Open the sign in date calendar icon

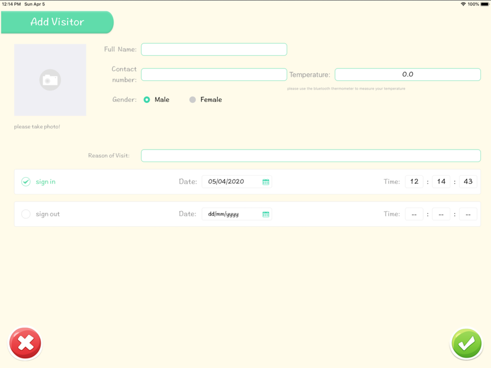[x=266, y=182]
